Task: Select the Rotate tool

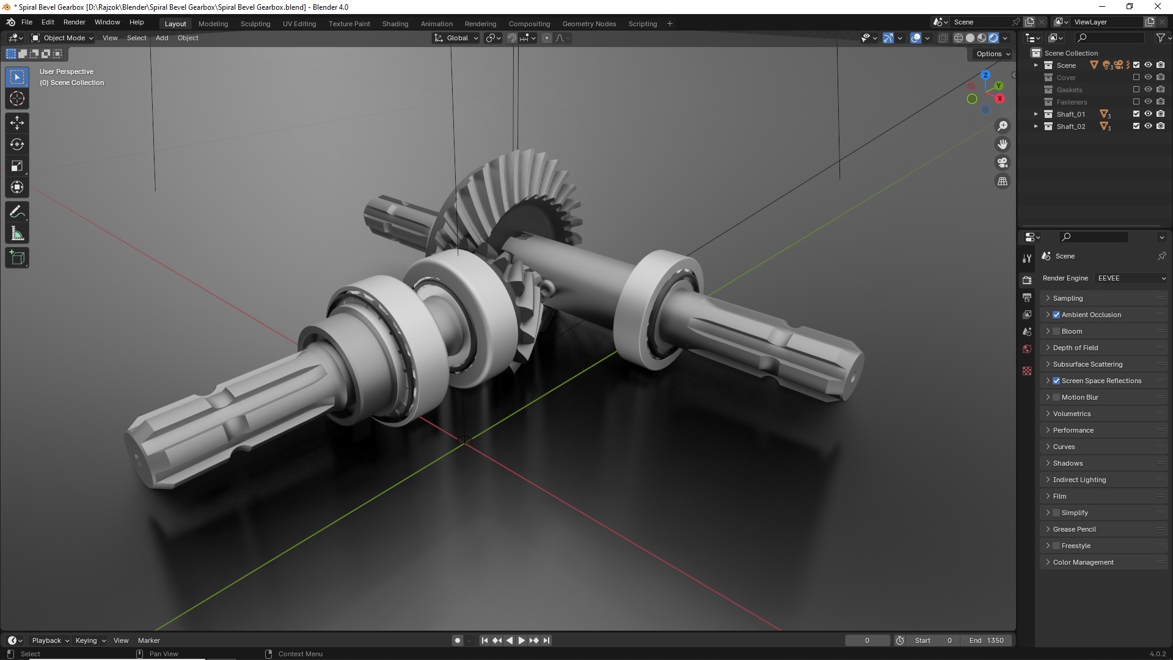Action: (16, 144)
